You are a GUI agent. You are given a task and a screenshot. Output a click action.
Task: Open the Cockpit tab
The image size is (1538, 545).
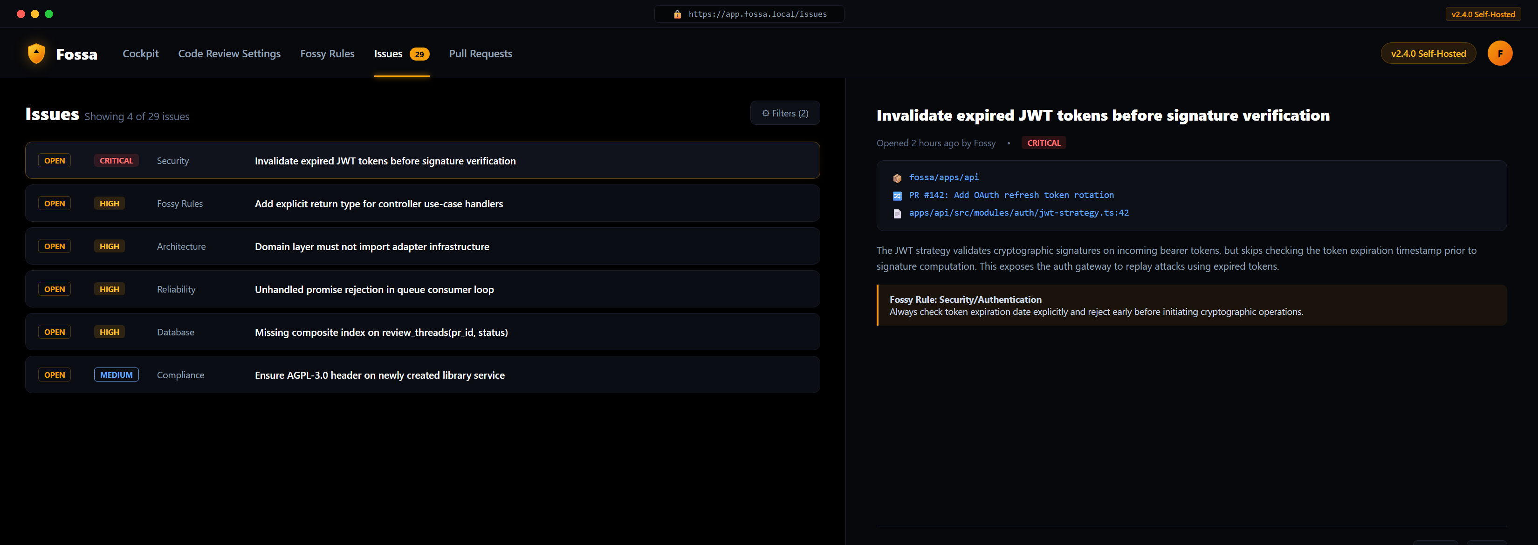140,54
